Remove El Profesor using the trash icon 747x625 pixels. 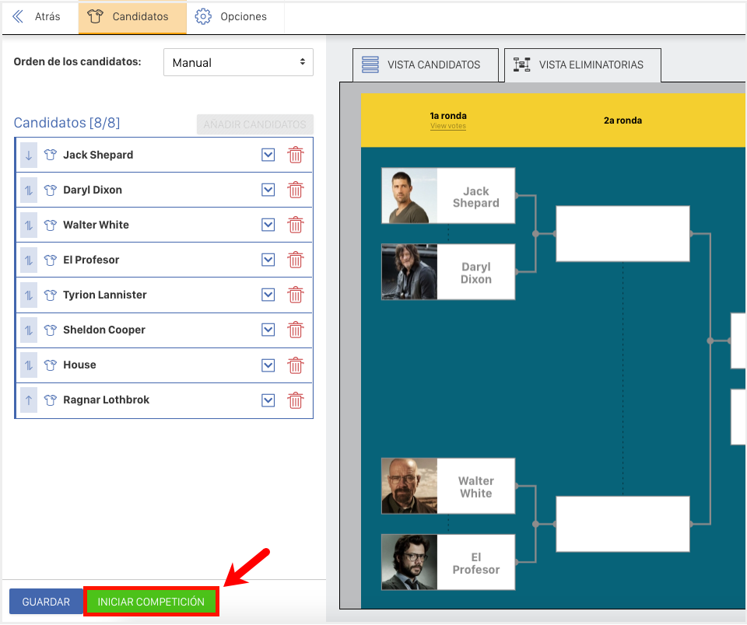click(296, 260)
